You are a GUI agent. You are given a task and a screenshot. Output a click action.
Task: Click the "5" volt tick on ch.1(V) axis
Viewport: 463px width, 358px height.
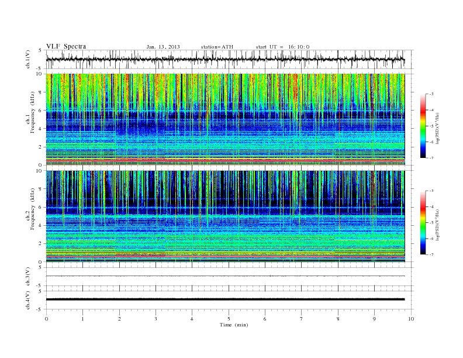click(40, 50)
